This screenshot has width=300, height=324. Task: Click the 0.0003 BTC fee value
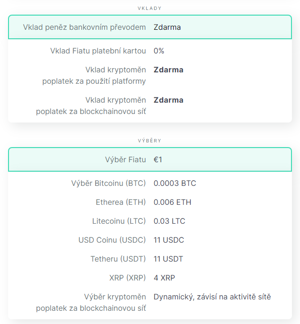coord(175,183)
